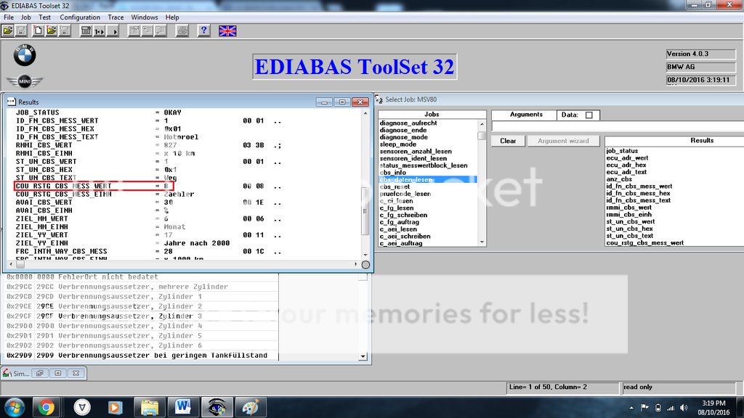
Task: Select c_aei_lesen job
Action: 398,229
